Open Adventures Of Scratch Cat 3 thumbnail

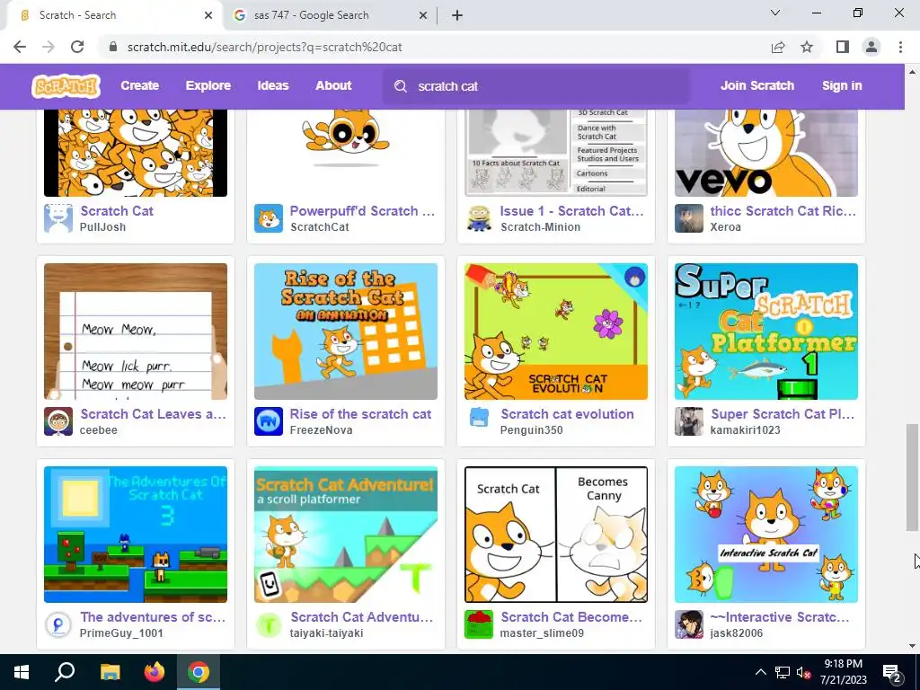[x=136, y=534]
